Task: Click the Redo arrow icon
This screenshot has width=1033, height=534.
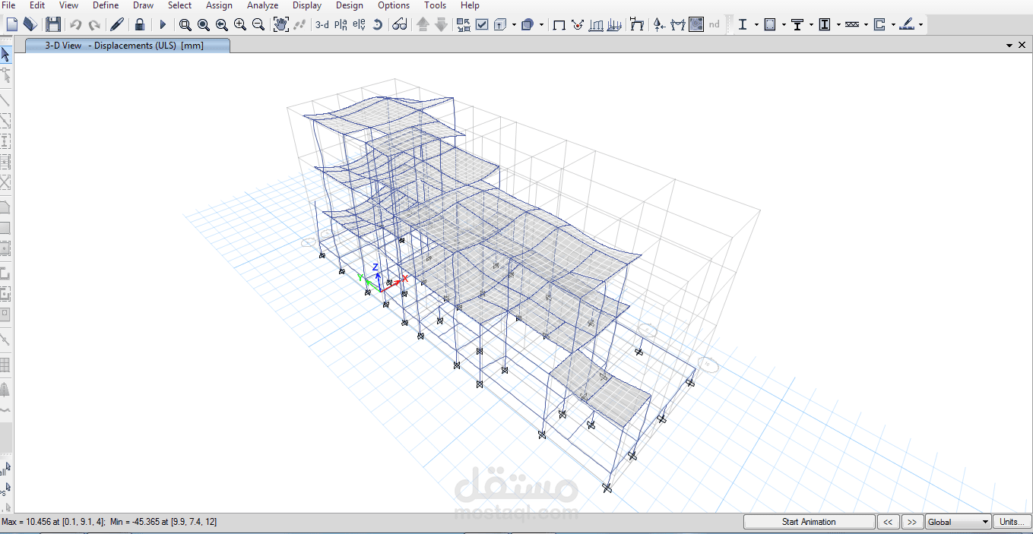Action: click(94, 24)
